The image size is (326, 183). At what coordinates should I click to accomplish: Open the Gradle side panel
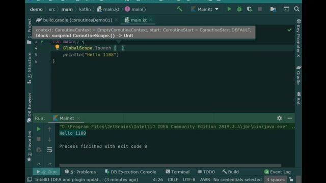(298, 75)
